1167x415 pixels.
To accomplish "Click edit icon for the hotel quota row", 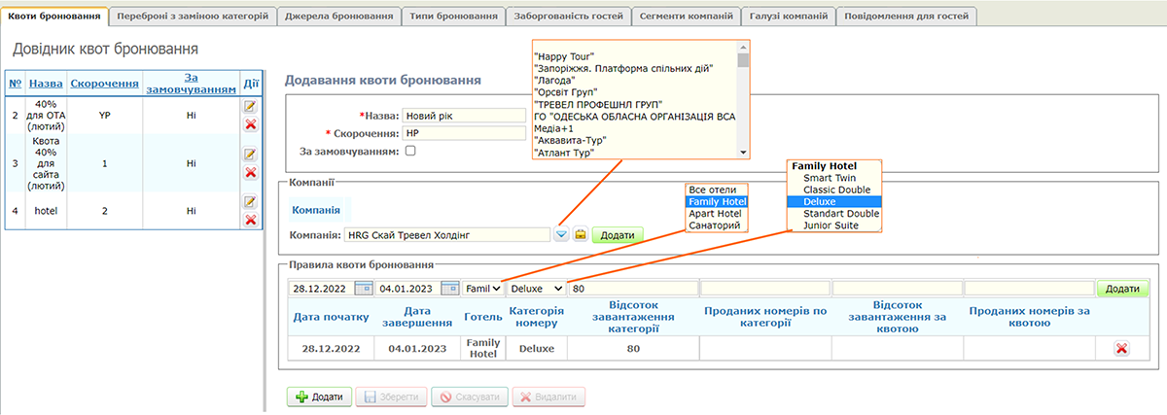I will pyautogui.click(x=250, y=201).
